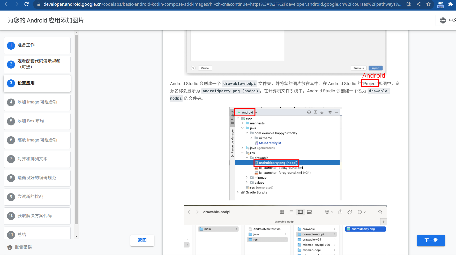
Task: Click the Android Studio project tree screenshot
Action: [286, 154]
